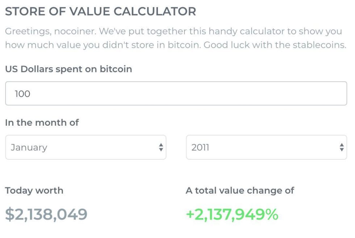Click the '100' value inside the input
The width and height of the screenshot is (355, 238).
pos(22,94)
